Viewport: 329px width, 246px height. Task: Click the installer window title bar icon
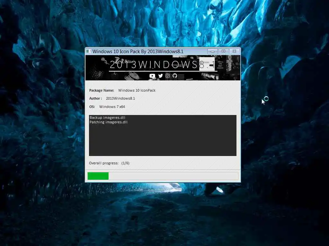tap(89, 51)
